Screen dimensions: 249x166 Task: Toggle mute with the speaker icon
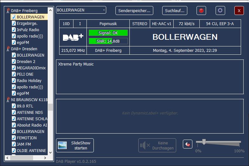(x=188, y=144)
